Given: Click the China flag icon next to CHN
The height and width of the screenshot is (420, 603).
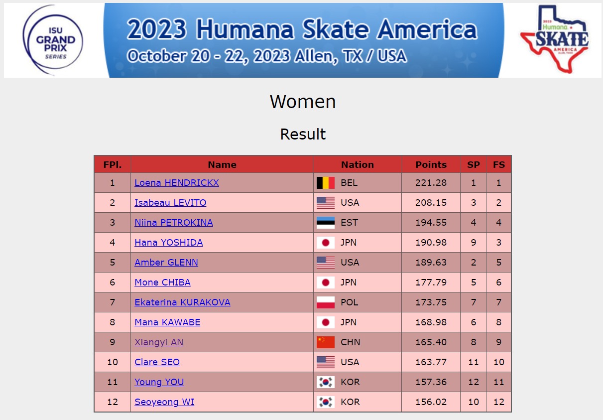Looking at the screenshot, I should pyautogui.click(x=326, y=342).
